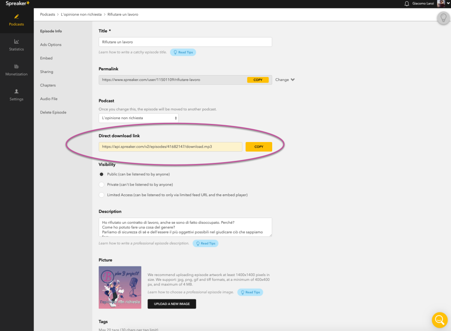Open Episode Info section
The width and height of the screenshot is (451, 331).
click(x=51, y=31)
